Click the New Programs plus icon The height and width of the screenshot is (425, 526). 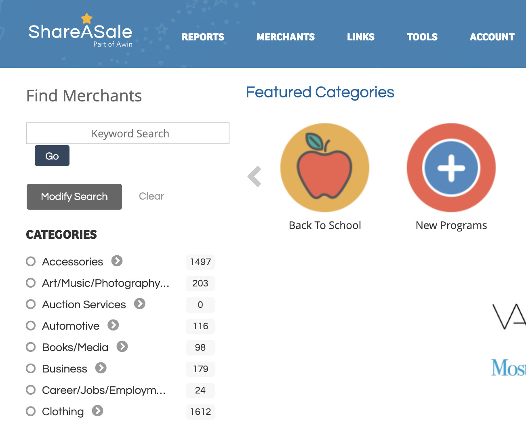point(450,167)
